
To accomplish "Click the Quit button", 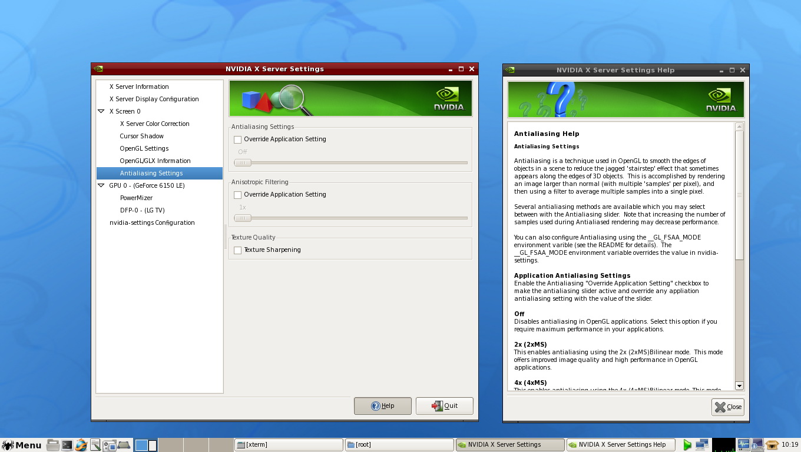I will tap(445, 406).
